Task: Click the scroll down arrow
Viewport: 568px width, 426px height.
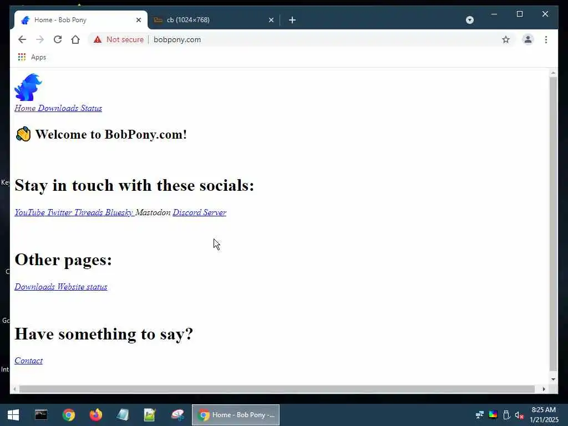Action: [553, 379]
